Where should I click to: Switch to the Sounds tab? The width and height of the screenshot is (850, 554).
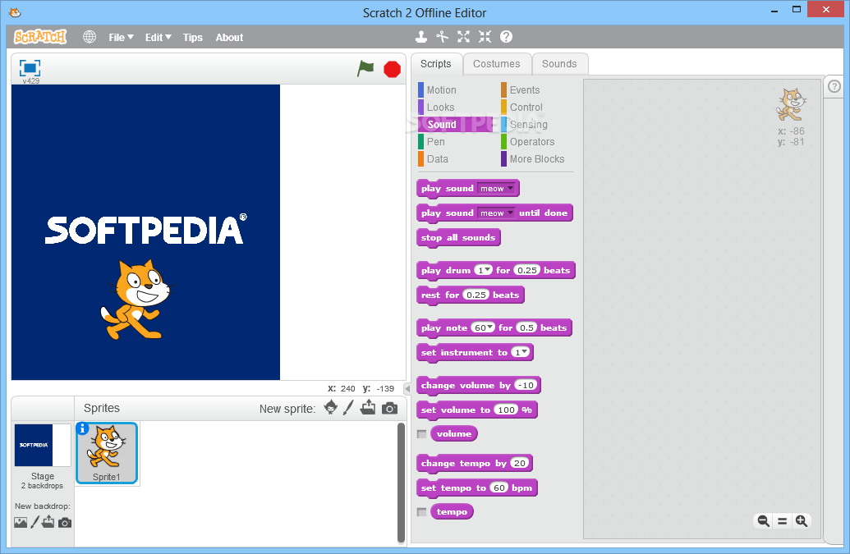click(x=559, y=64)
